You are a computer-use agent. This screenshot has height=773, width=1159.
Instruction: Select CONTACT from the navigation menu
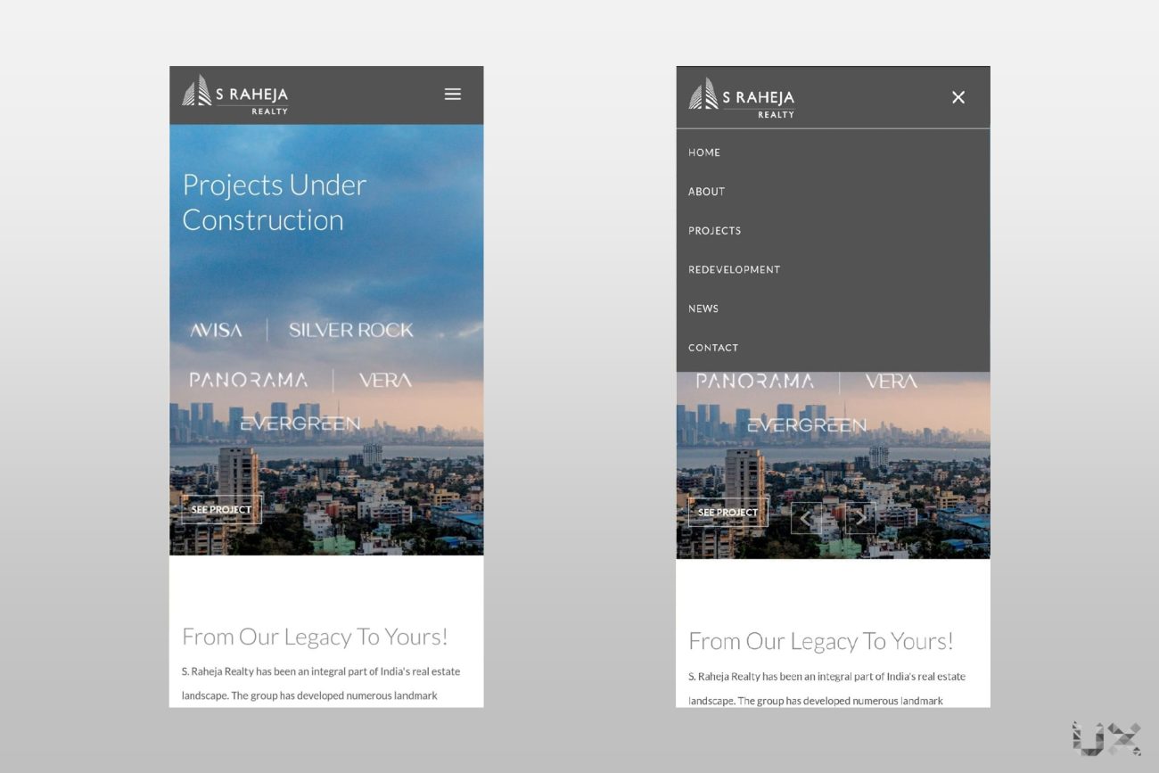click(713, 348)
